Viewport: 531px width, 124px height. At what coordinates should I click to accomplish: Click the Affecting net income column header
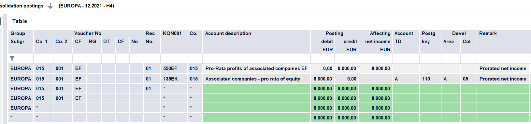375,42
